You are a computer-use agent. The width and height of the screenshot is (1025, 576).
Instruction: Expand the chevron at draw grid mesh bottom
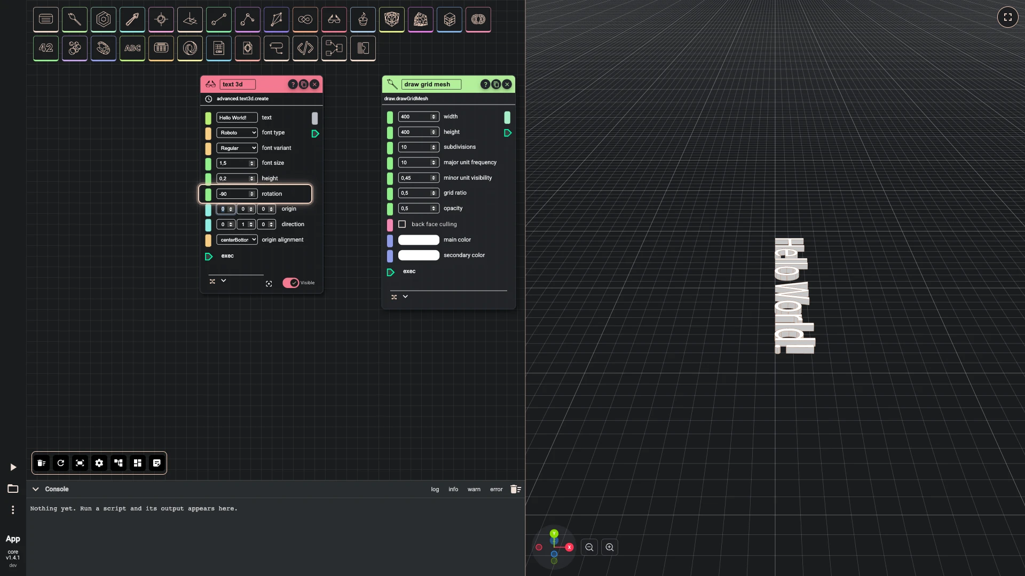coord(405,297)
